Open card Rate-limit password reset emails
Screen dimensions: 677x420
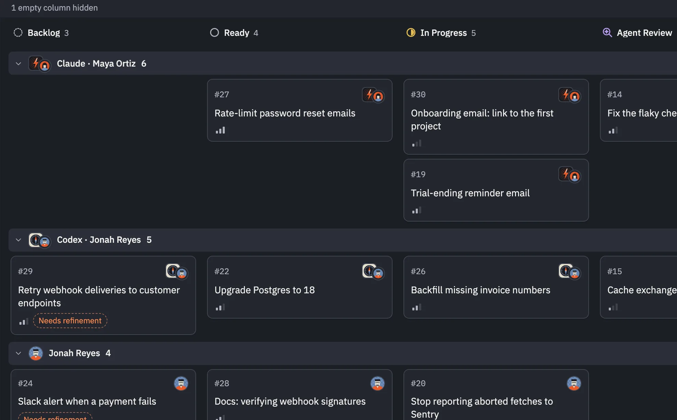(300, 110)
